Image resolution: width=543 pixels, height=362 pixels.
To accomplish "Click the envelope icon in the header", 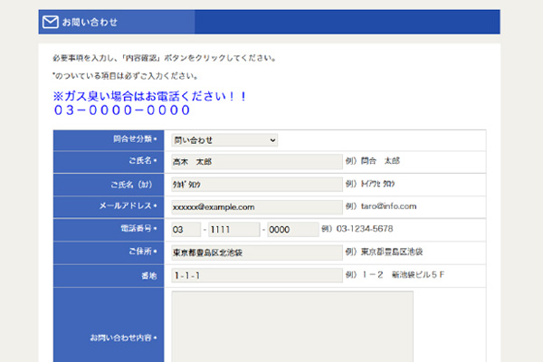I will coord(51,22).
